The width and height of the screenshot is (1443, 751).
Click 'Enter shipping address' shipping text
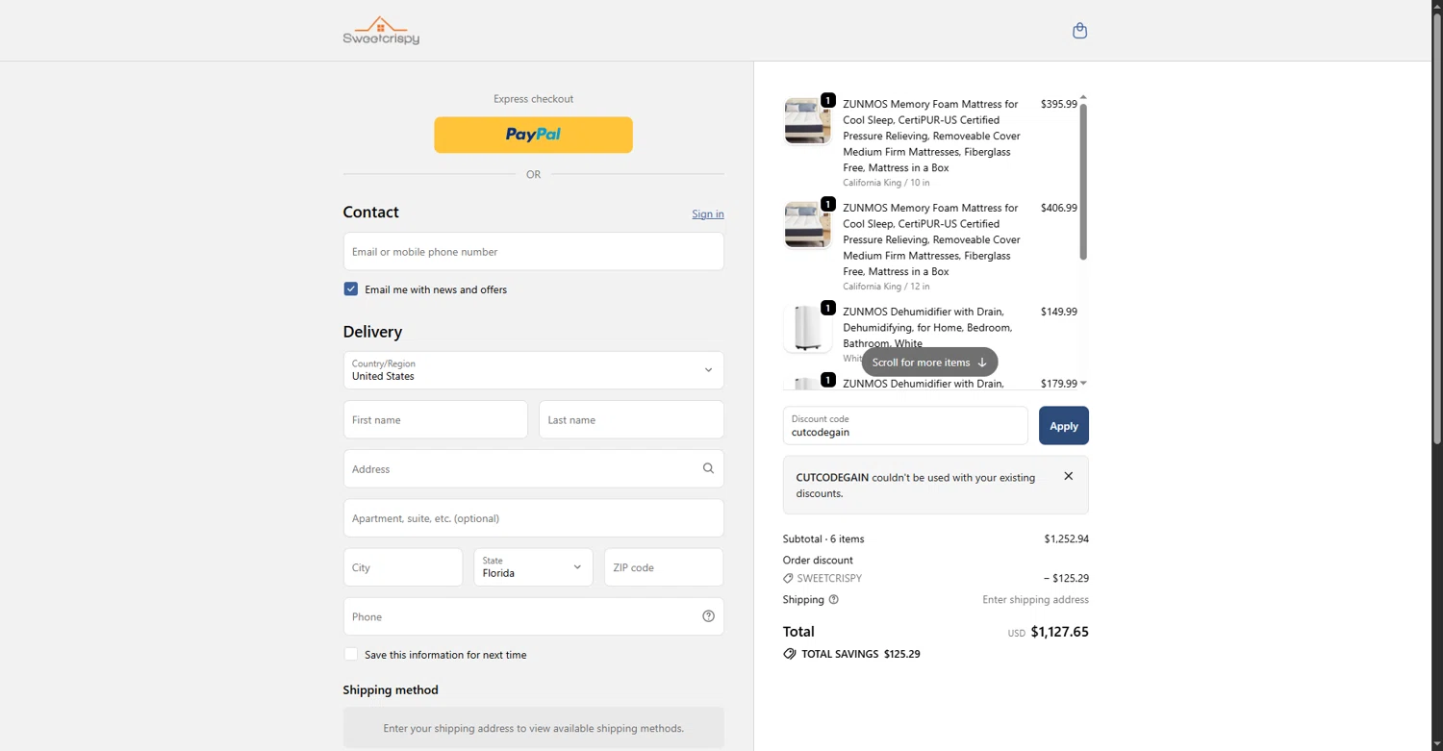pyautogui.click(x=1035, y=599)
